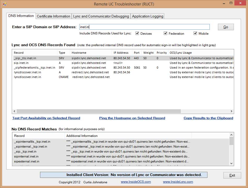Screen dimensions: 248x188
Task: Select the sipinternal.inet.in row
Action: click(121, 156)
